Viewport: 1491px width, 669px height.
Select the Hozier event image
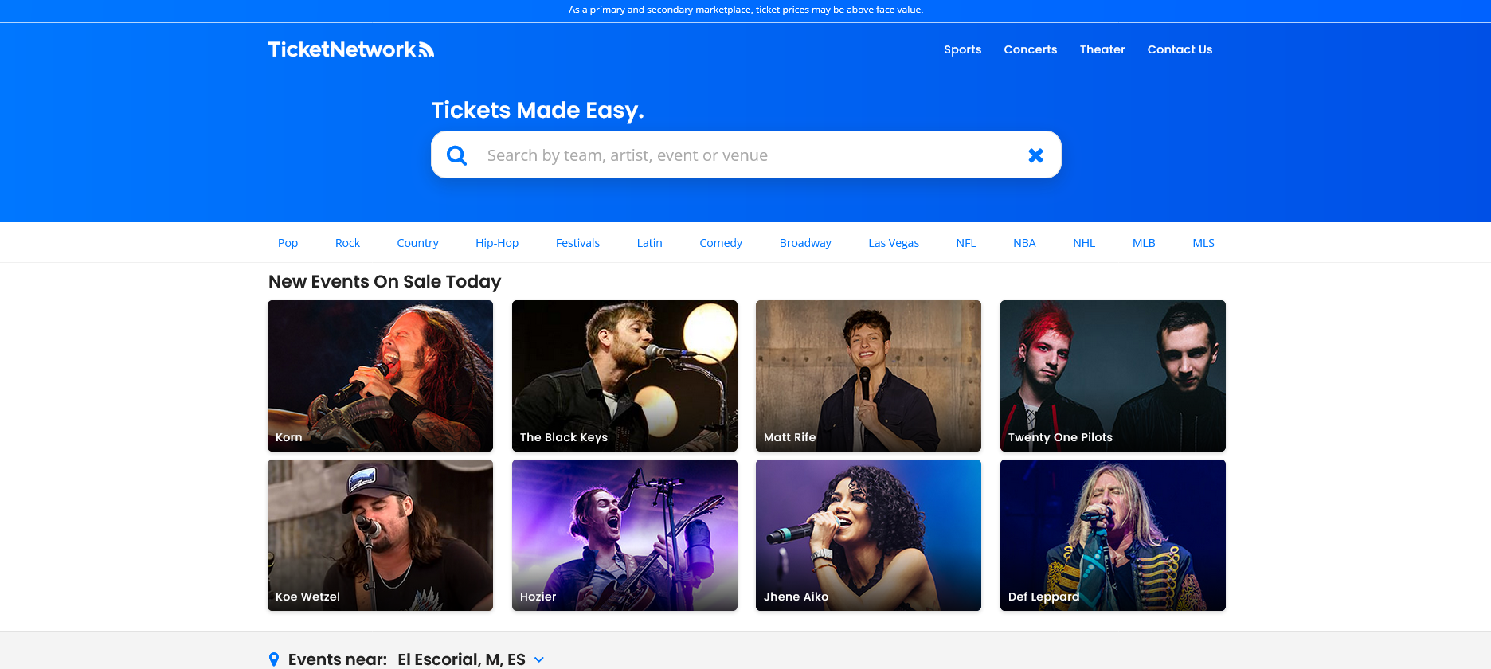624,534
